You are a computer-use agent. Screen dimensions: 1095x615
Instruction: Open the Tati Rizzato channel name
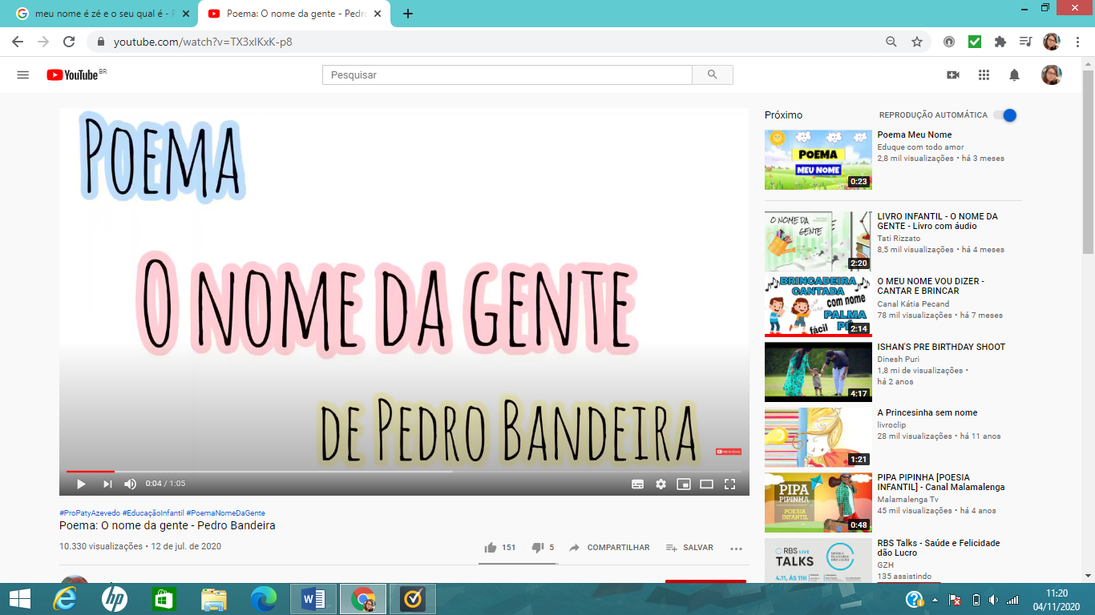tap(899, 238)
